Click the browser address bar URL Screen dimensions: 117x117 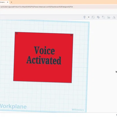tap(36, 7)
